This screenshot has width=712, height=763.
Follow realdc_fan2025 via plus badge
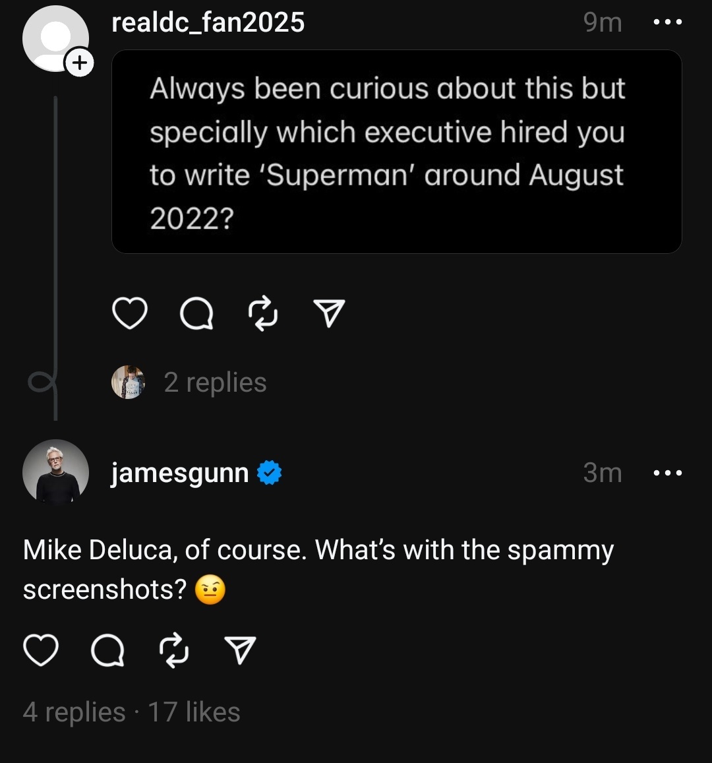79,63
